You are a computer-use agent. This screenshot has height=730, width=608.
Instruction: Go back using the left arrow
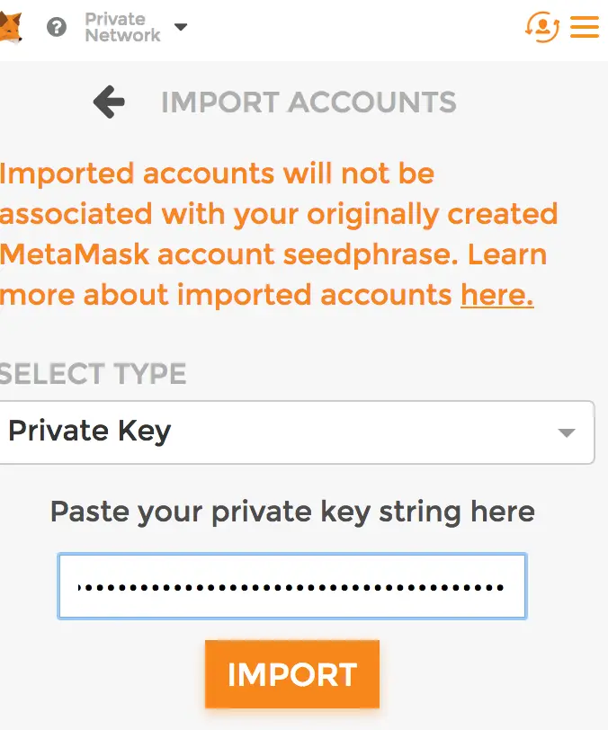tap(110, 102)
